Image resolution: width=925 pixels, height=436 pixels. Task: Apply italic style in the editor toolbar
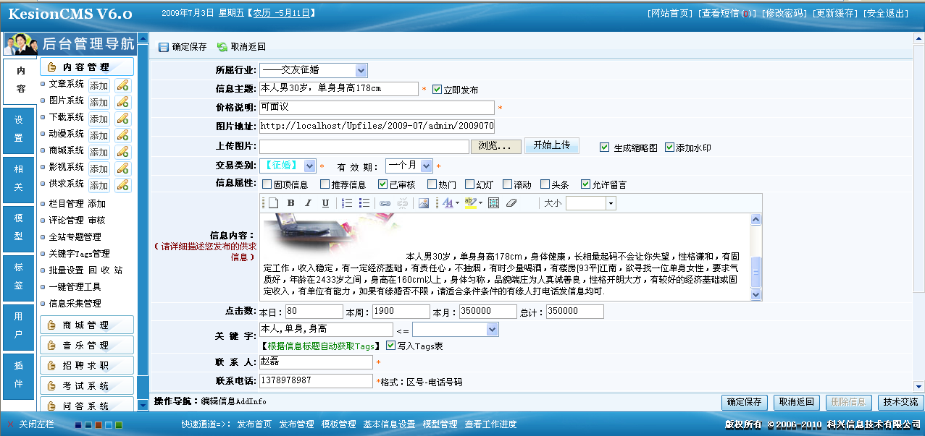tap(307, 205)
